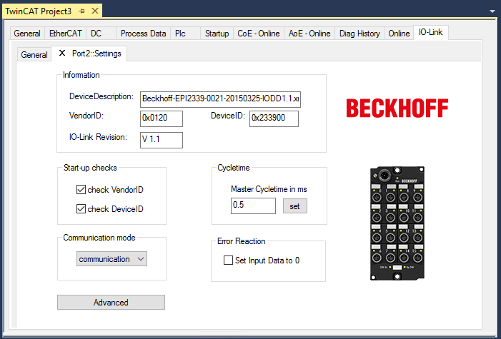Open the Diag History tab

point(359,34)
